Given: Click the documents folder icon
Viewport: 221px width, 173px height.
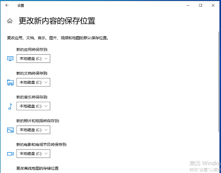Looking at the screenshot, I should [x=10, y=82].
